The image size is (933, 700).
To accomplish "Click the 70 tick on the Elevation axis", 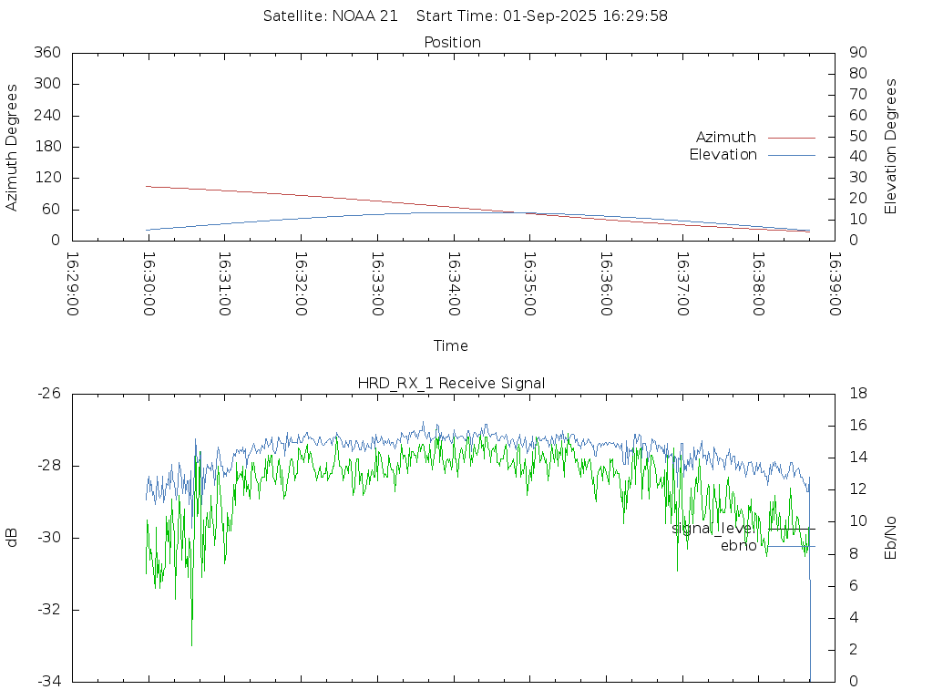I will (x=858, y=95).
